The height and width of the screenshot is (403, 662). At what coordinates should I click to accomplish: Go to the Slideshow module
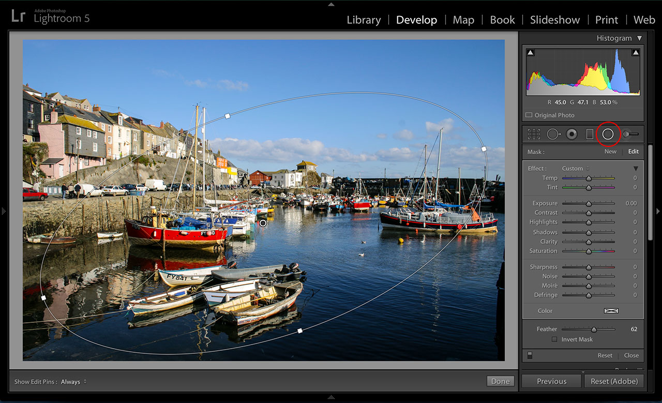555,20
